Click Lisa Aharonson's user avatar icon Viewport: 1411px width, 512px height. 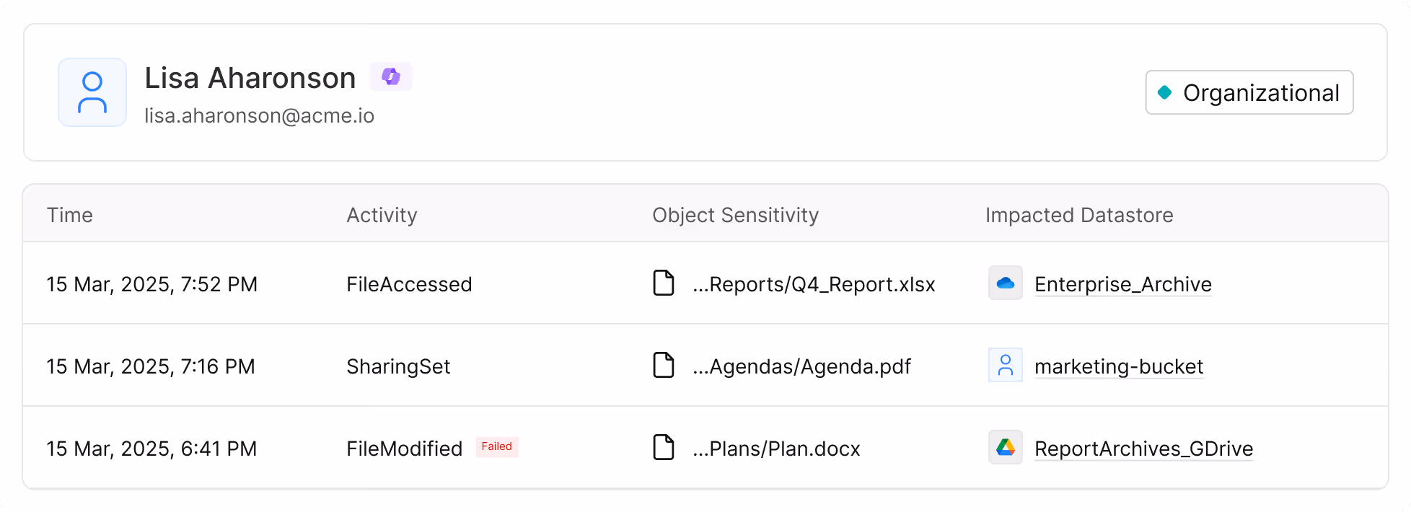point(92,92)
